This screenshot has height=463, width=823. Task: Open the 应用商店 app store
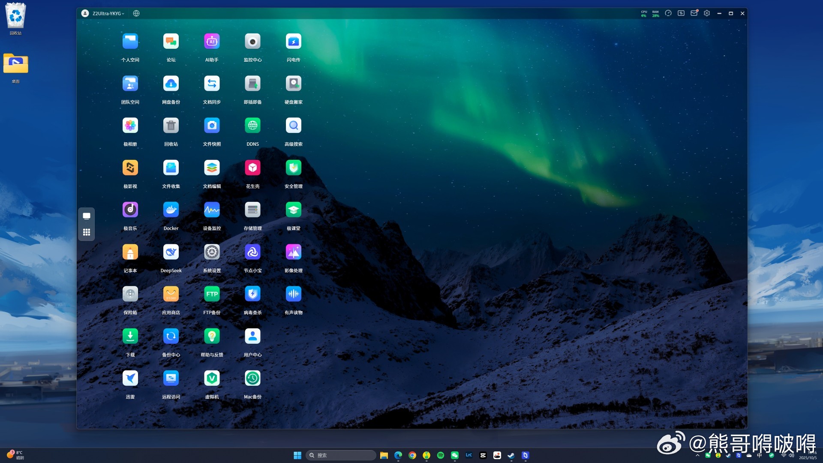tap(171, 294)
